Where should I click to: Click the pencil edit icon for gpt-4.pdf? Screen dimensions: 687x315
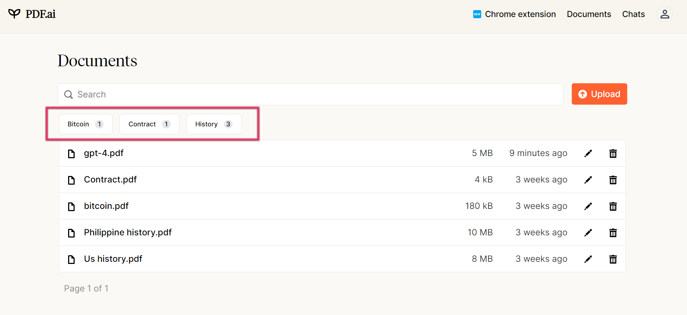point(588,154)
